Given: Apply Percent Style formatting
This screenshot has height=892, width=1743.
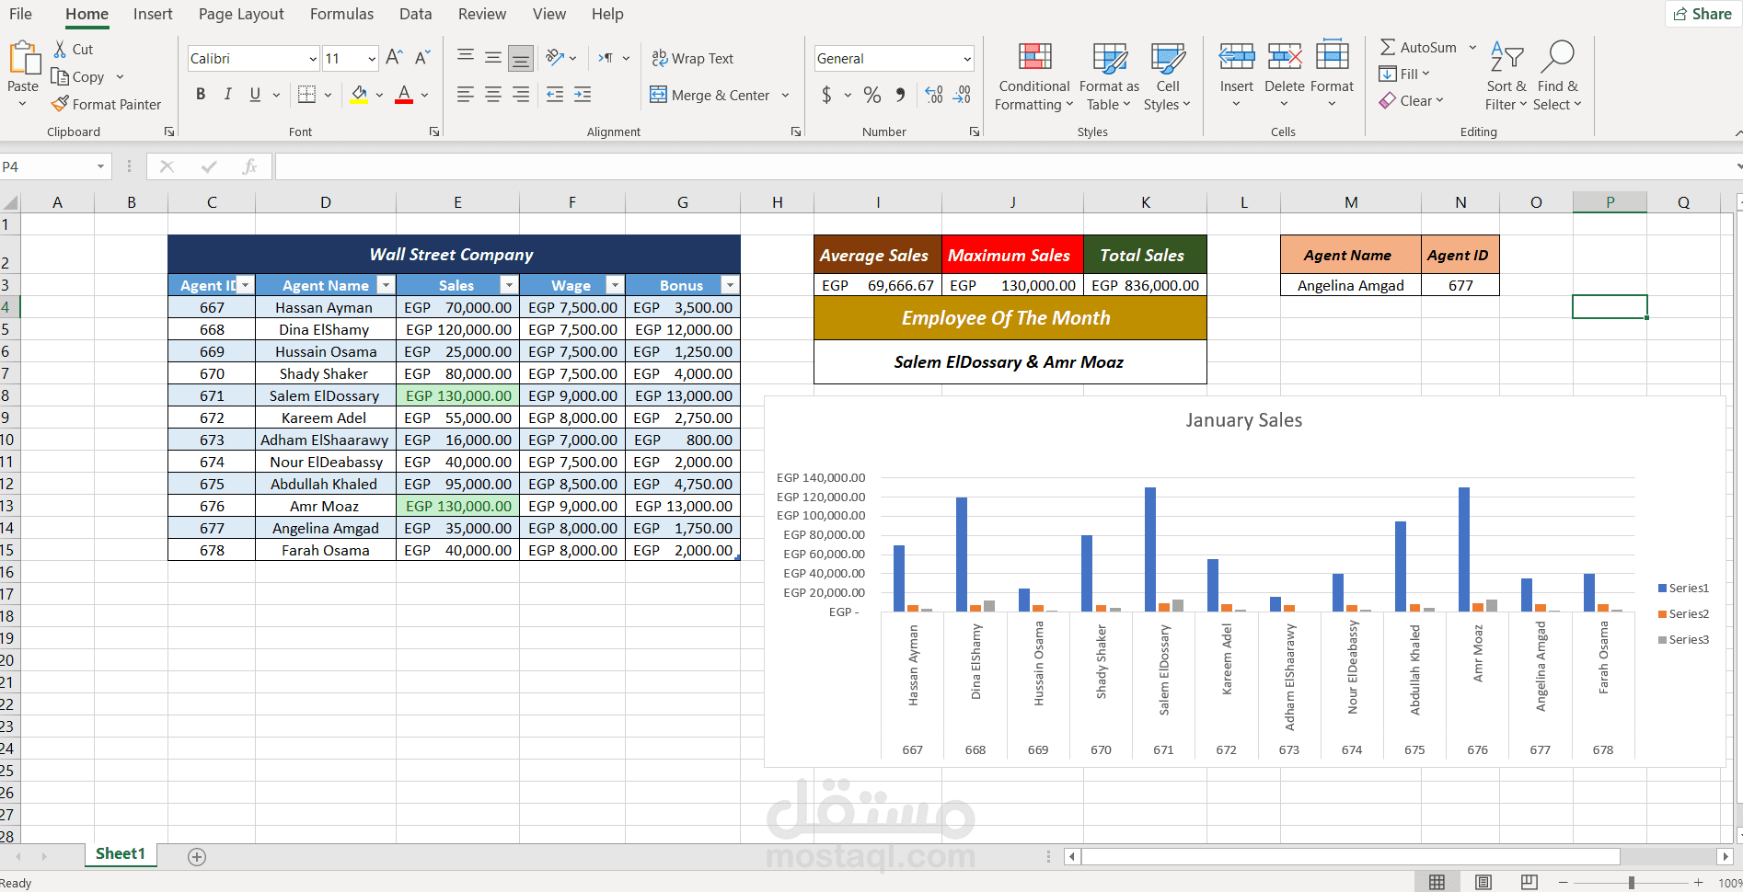Looking at the screenshot, I should 871,94.
